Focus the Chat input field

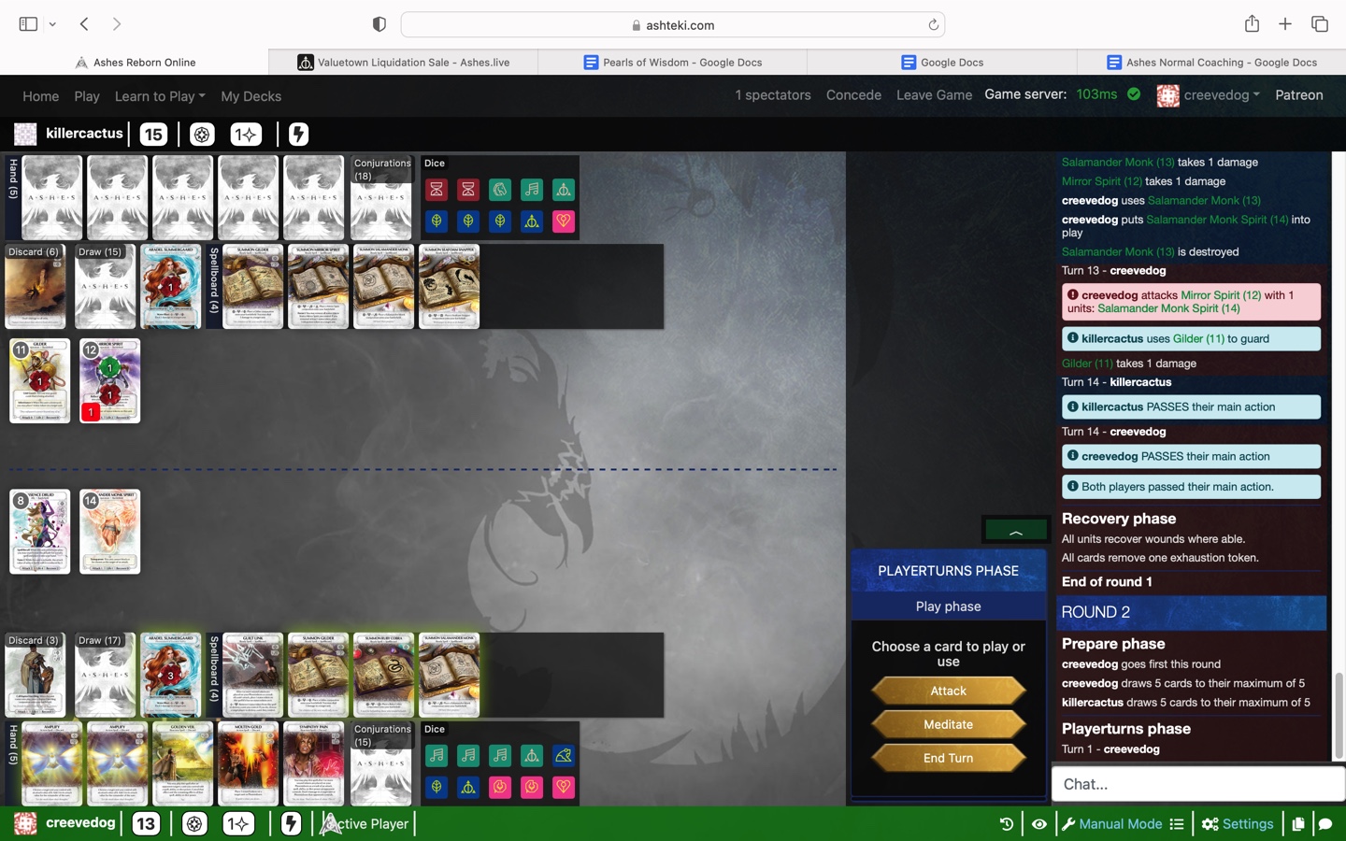coord(1197,784)
